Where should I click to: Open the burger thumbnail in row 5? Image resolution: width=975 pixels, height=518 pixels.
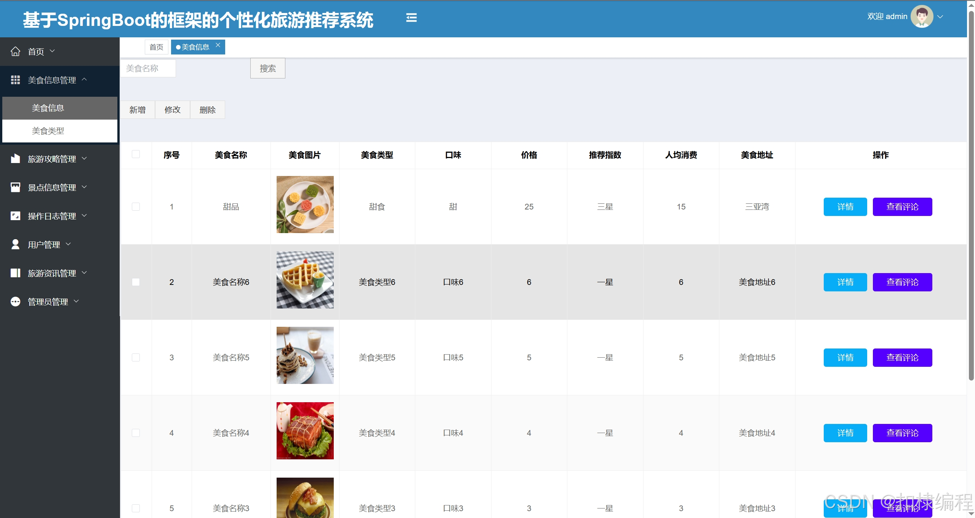coord(305,498)
